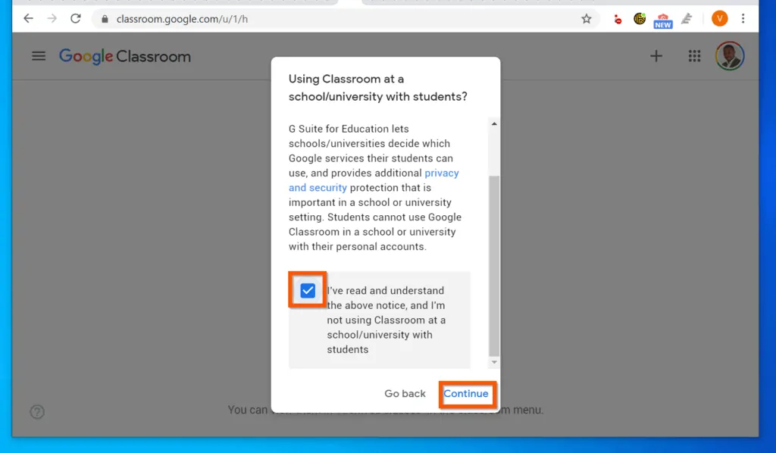Uncheck the notice acknowledgment checkbox
This screenshot has width=776, height=453.
tap(306, 290)
